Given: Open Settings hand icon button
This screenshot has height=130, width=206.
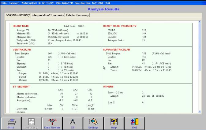Looking at the screenshot, I should 93,124.
